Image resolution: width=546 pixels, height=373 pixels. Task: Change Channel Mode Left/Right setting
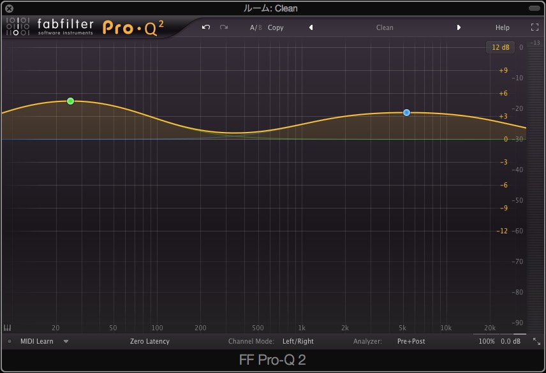pos(298,341)
